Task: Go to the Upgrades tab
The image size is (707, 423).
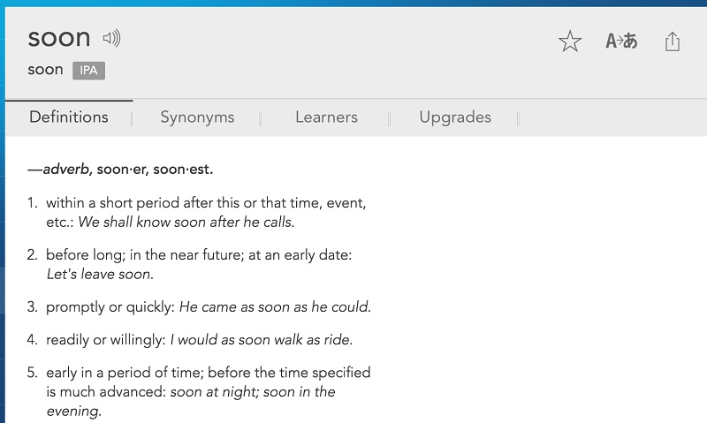Action: click(x=455, y=117)
